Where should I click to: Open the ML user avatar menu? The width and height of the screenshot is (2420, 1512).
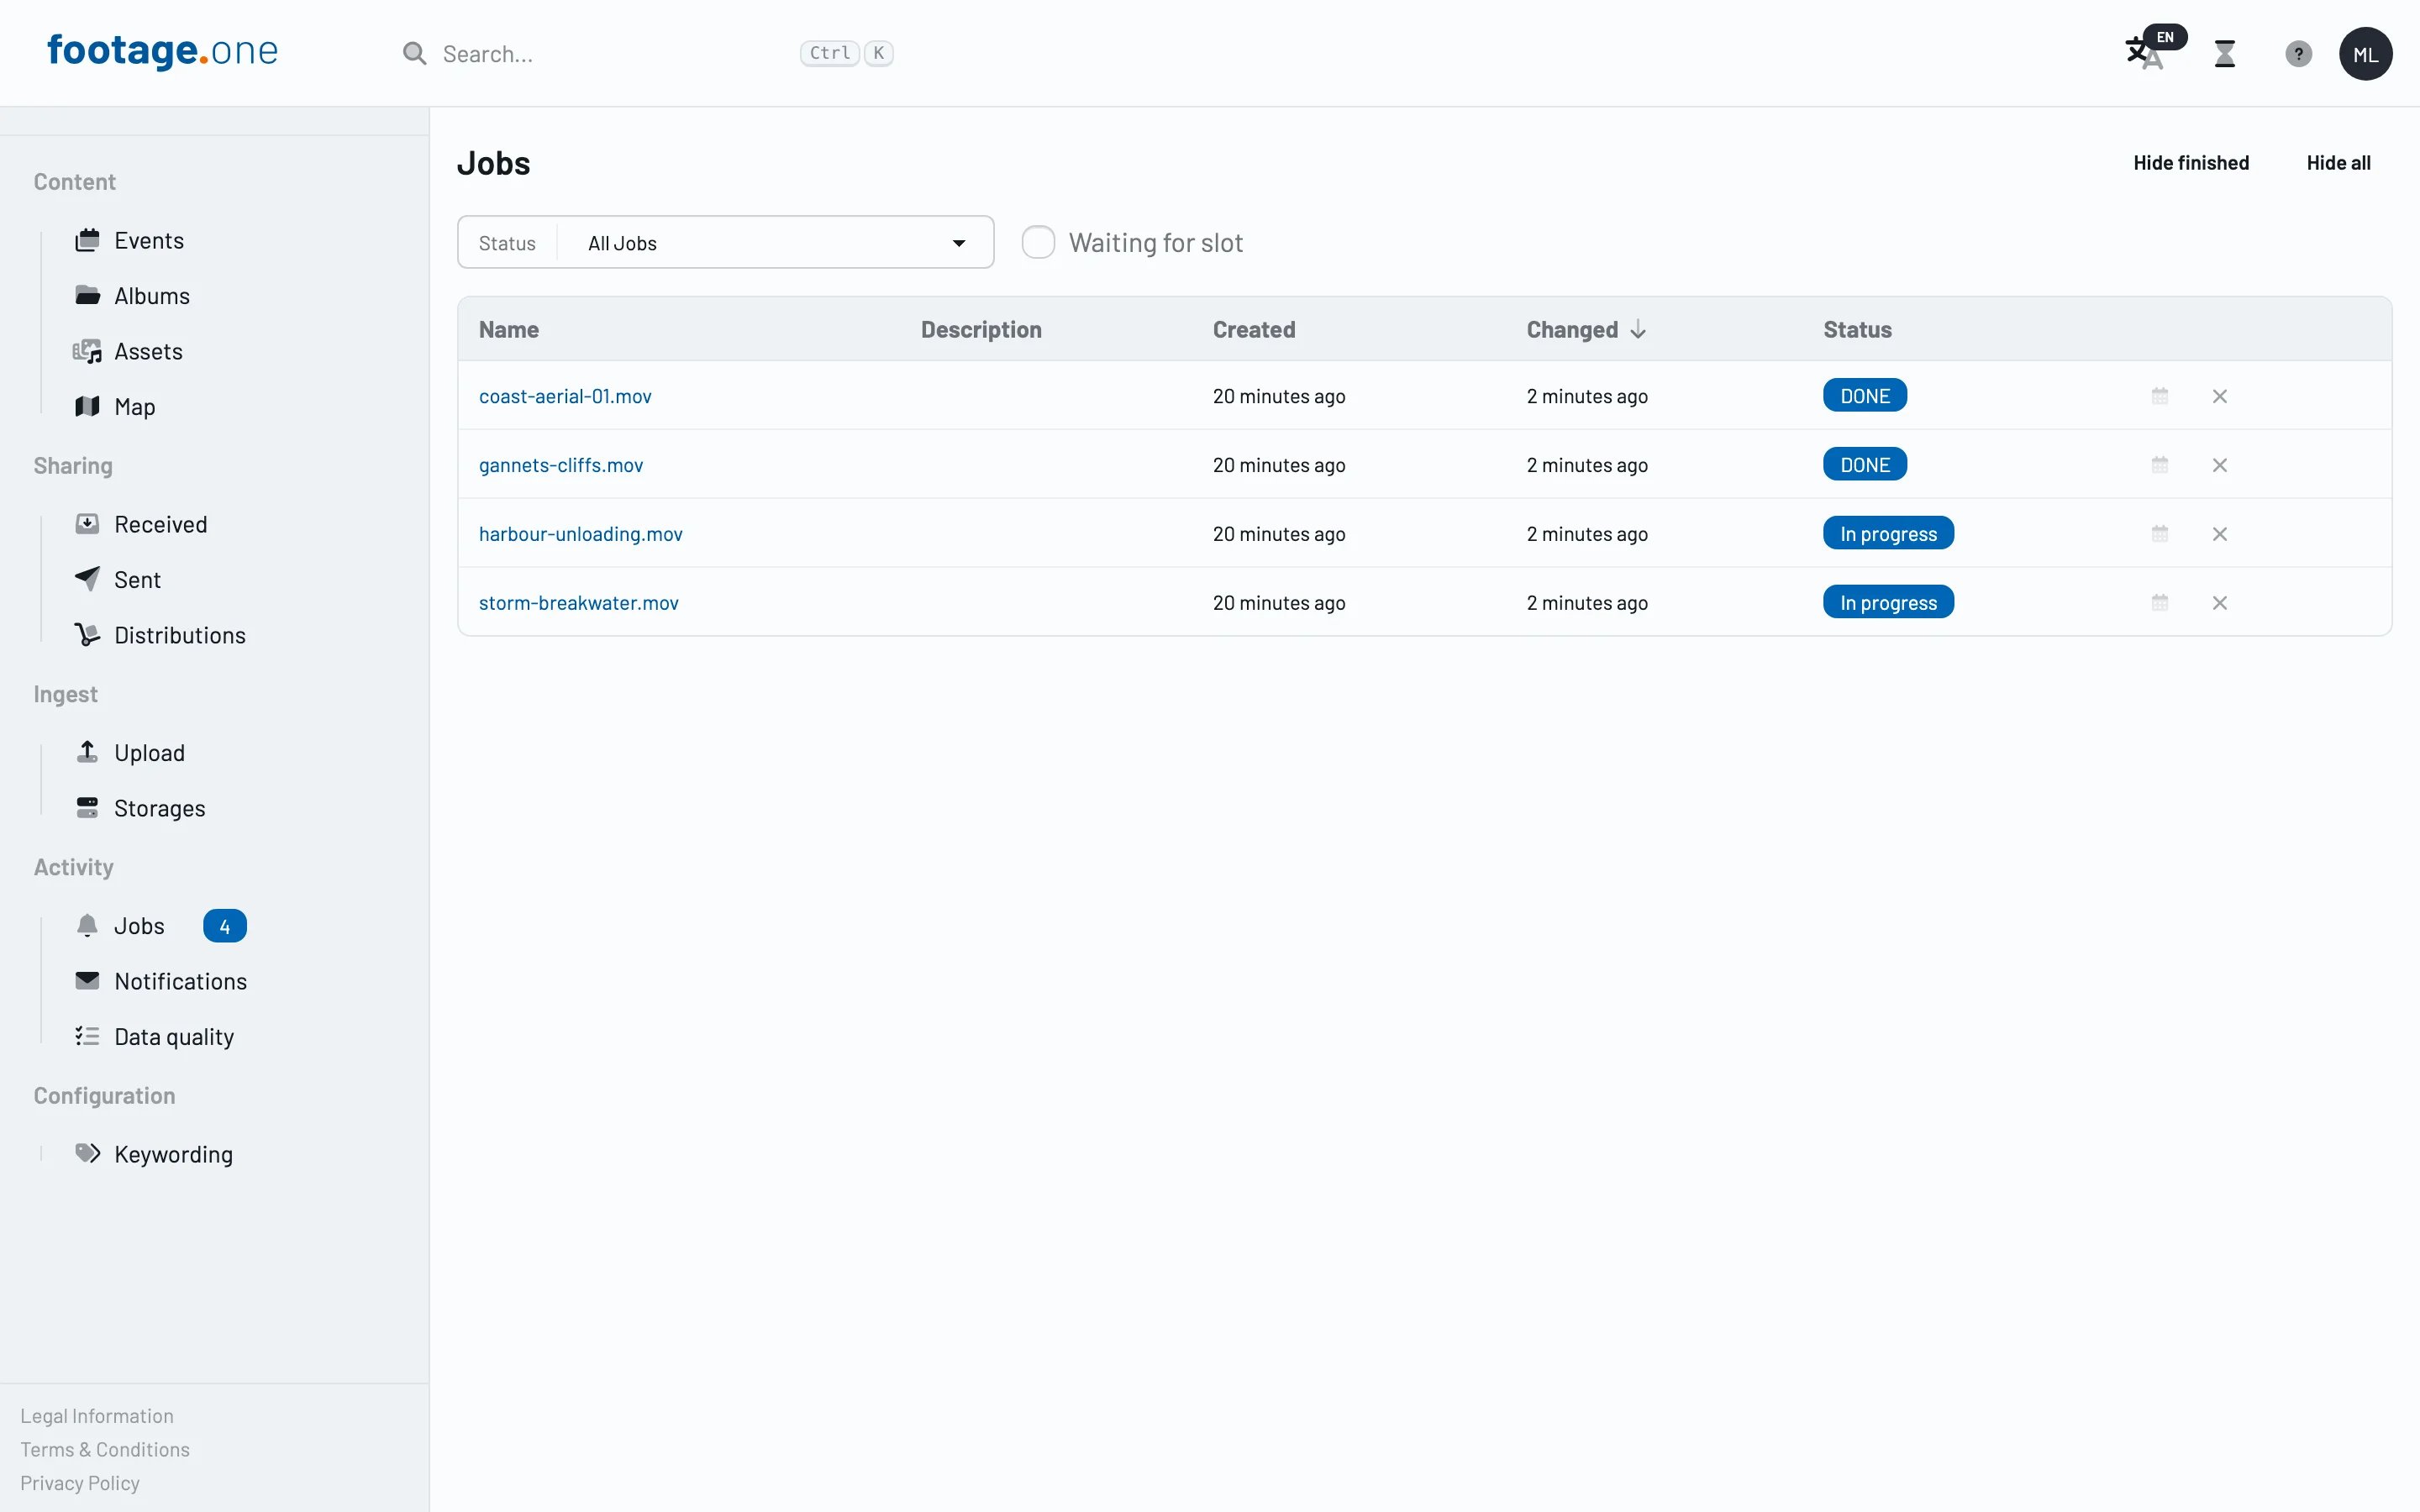click(x=2365, y=54)
